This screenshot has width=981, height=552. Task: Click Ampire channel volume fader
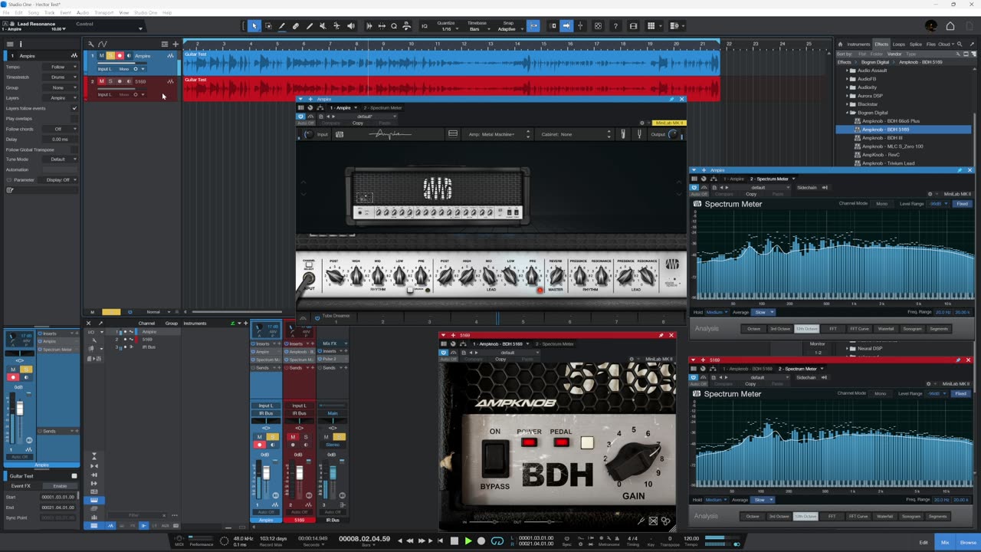click(x=266, y=475)
